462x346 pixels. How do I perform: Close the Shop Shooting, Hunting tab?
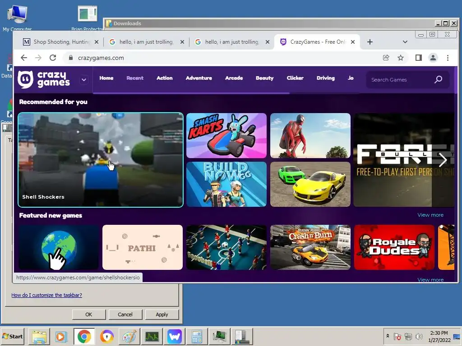point(97,42)
